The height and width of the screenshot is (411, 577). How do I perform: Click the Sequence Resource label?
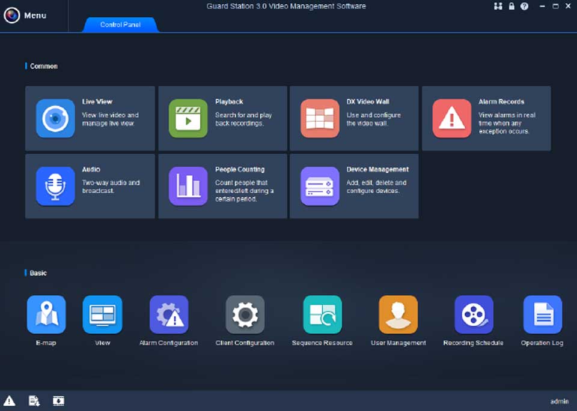tap(322, 343)
